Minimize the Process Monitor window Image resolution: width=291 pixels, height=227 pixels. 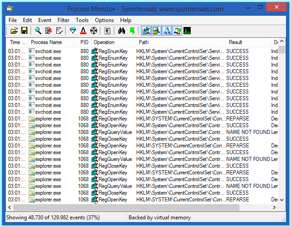point(248,8)
